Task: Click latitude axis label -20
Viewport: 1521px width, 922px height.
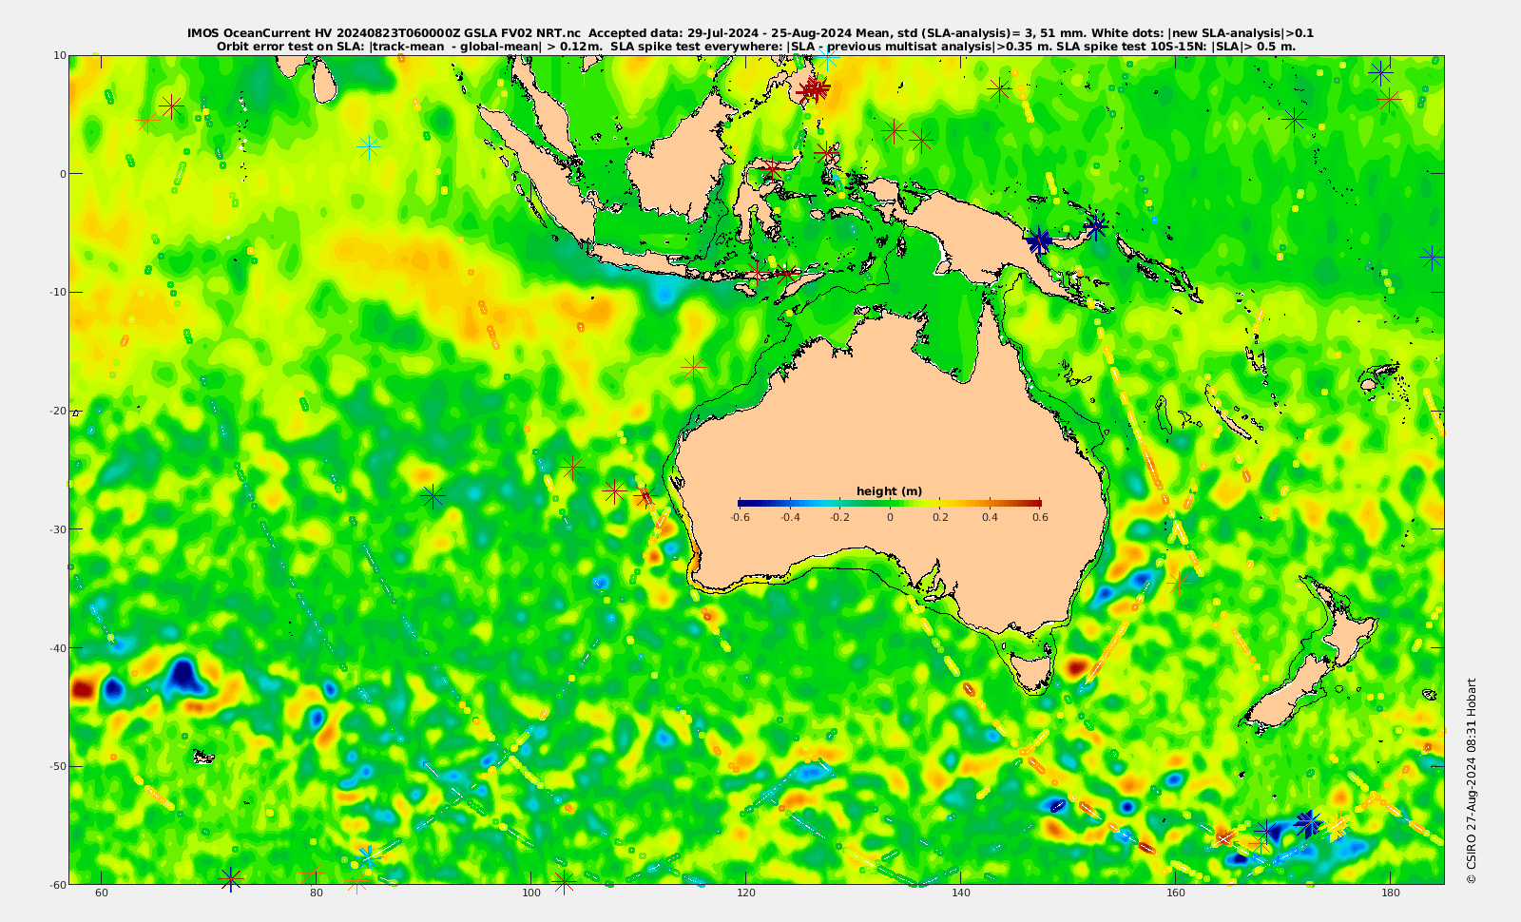Action: (57, 411)
